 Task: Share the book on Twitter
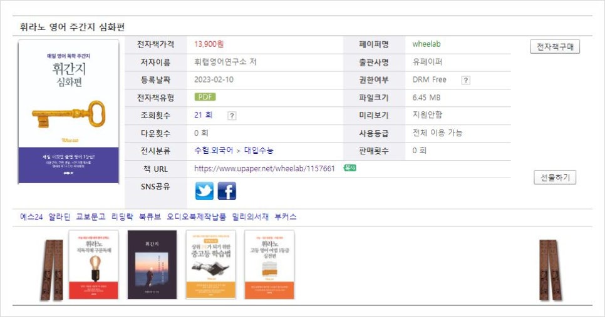204,191
